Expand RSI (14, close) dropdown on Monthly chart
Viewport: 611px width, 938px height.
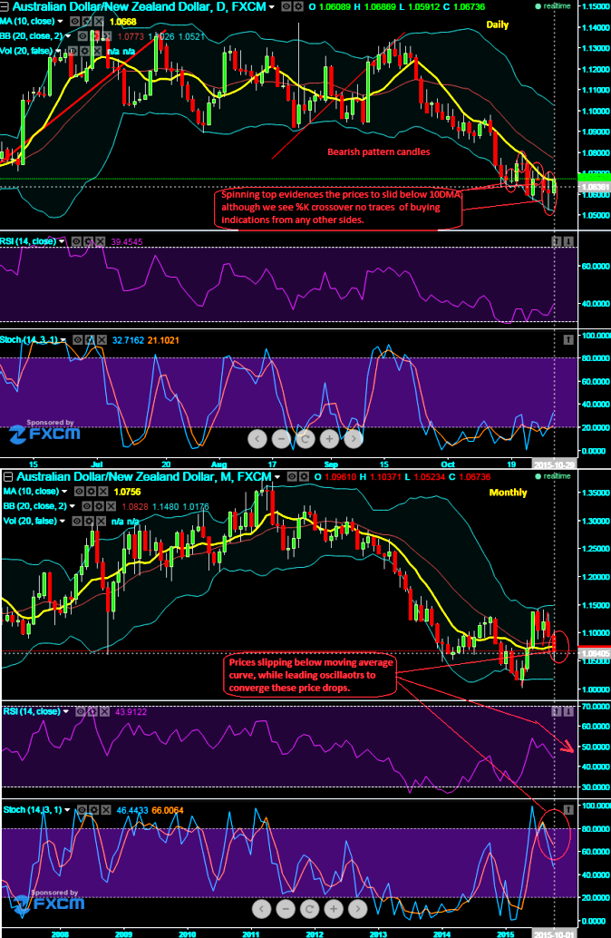pyautogui.click(x=66, y=712)
